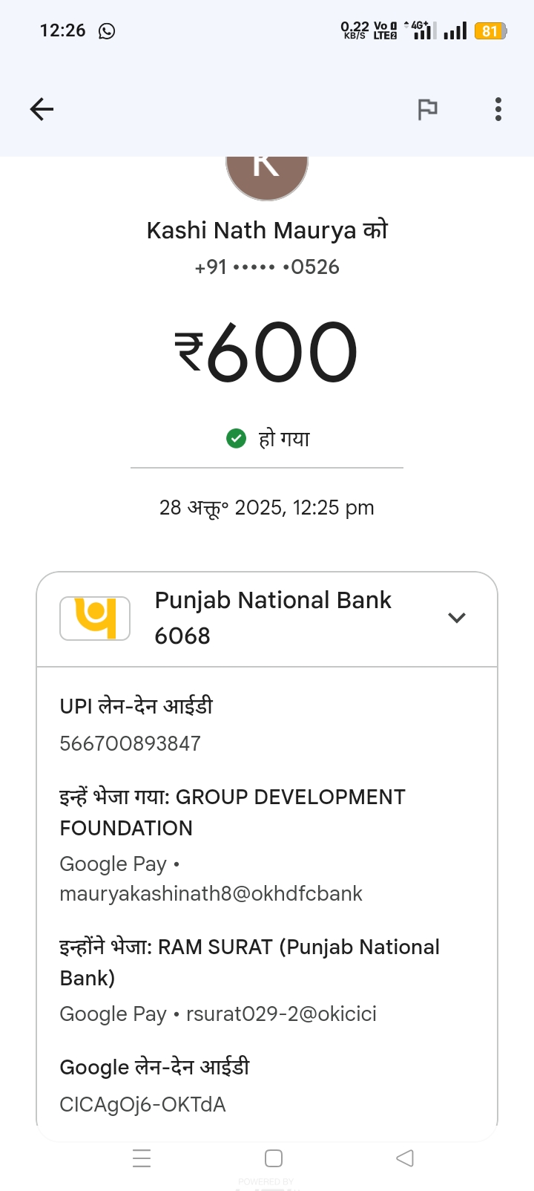
Task: Tap Android back navigation triangle
Action: click(x=405, y=1158)
